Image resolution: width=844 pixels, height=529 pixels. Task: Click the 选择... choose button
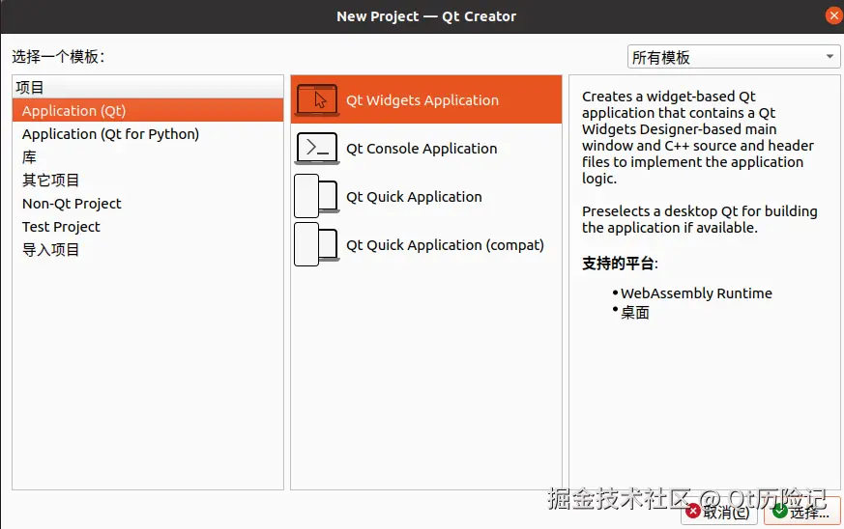(x=802, y=512)
